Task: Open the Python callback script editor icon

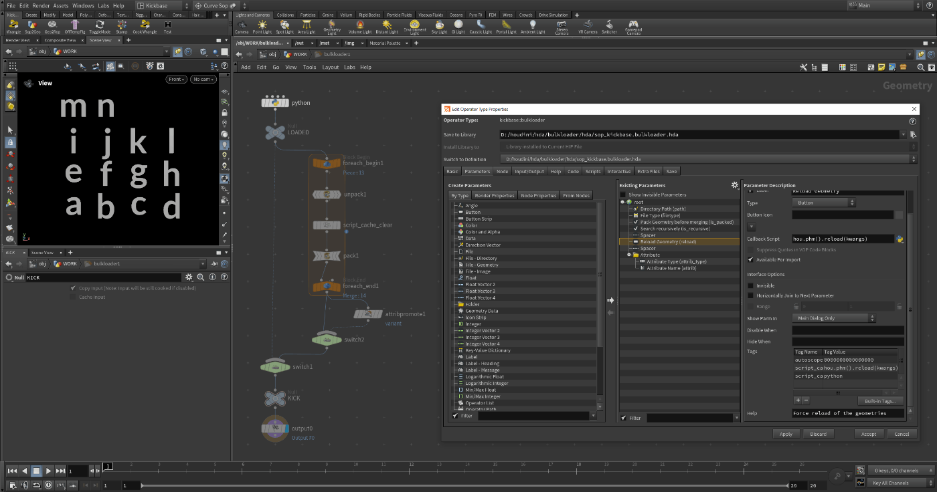Action: [901, 239]
